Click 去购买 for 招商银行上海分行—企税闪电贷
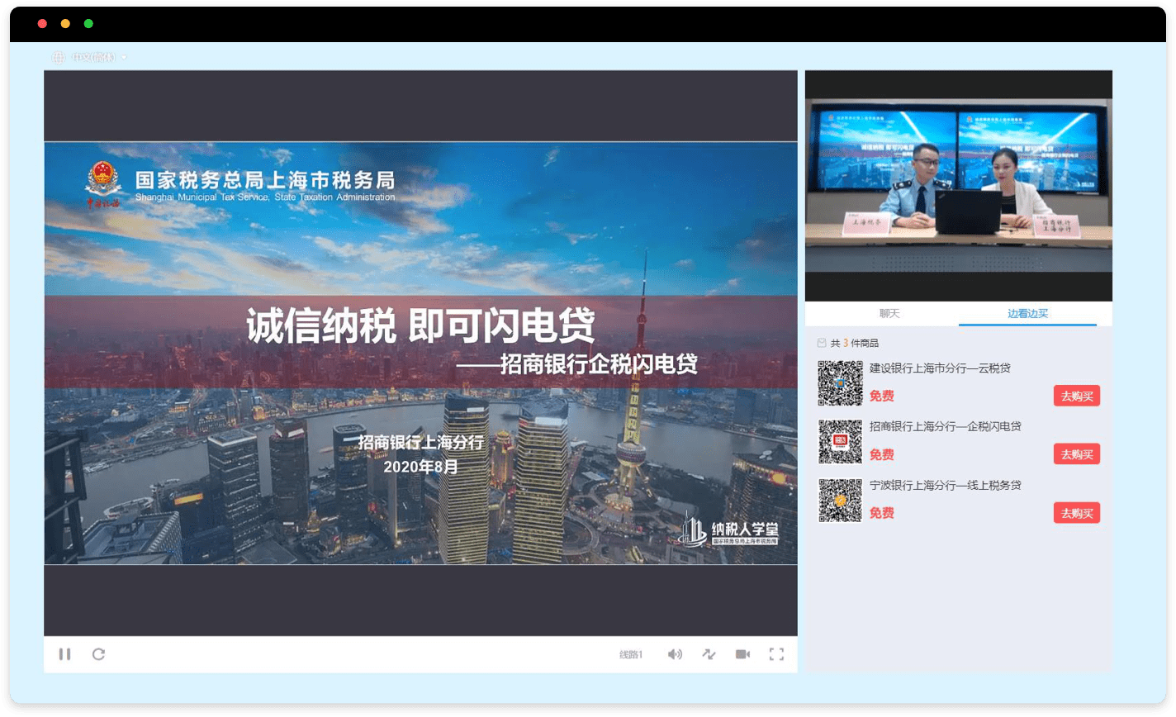This screenshot has height=717, width=1176. pos(1076,454)
